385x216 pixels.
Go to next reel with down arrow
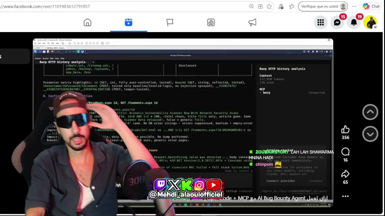coord(370,134)
